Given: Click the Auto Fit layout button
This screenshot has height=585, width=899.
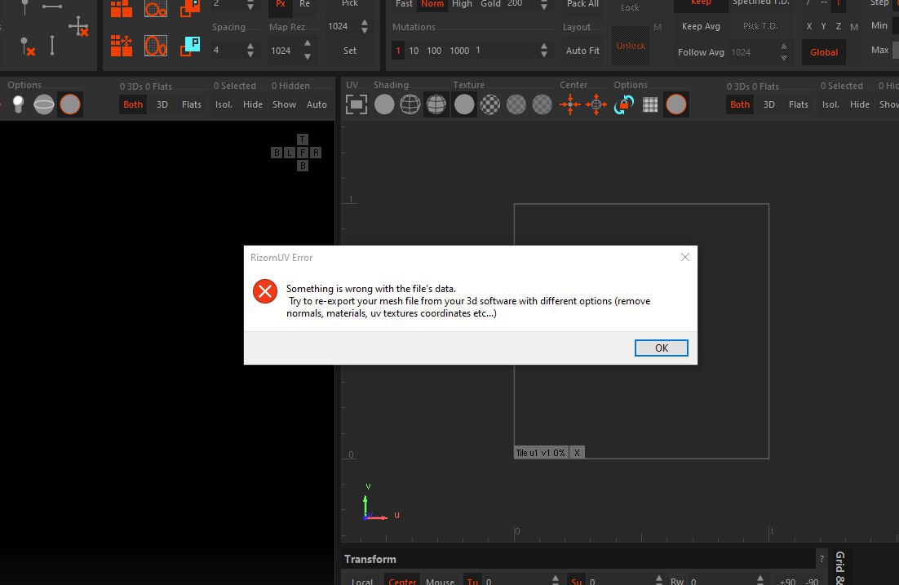Looking at the screenshot, I should 582,51.
